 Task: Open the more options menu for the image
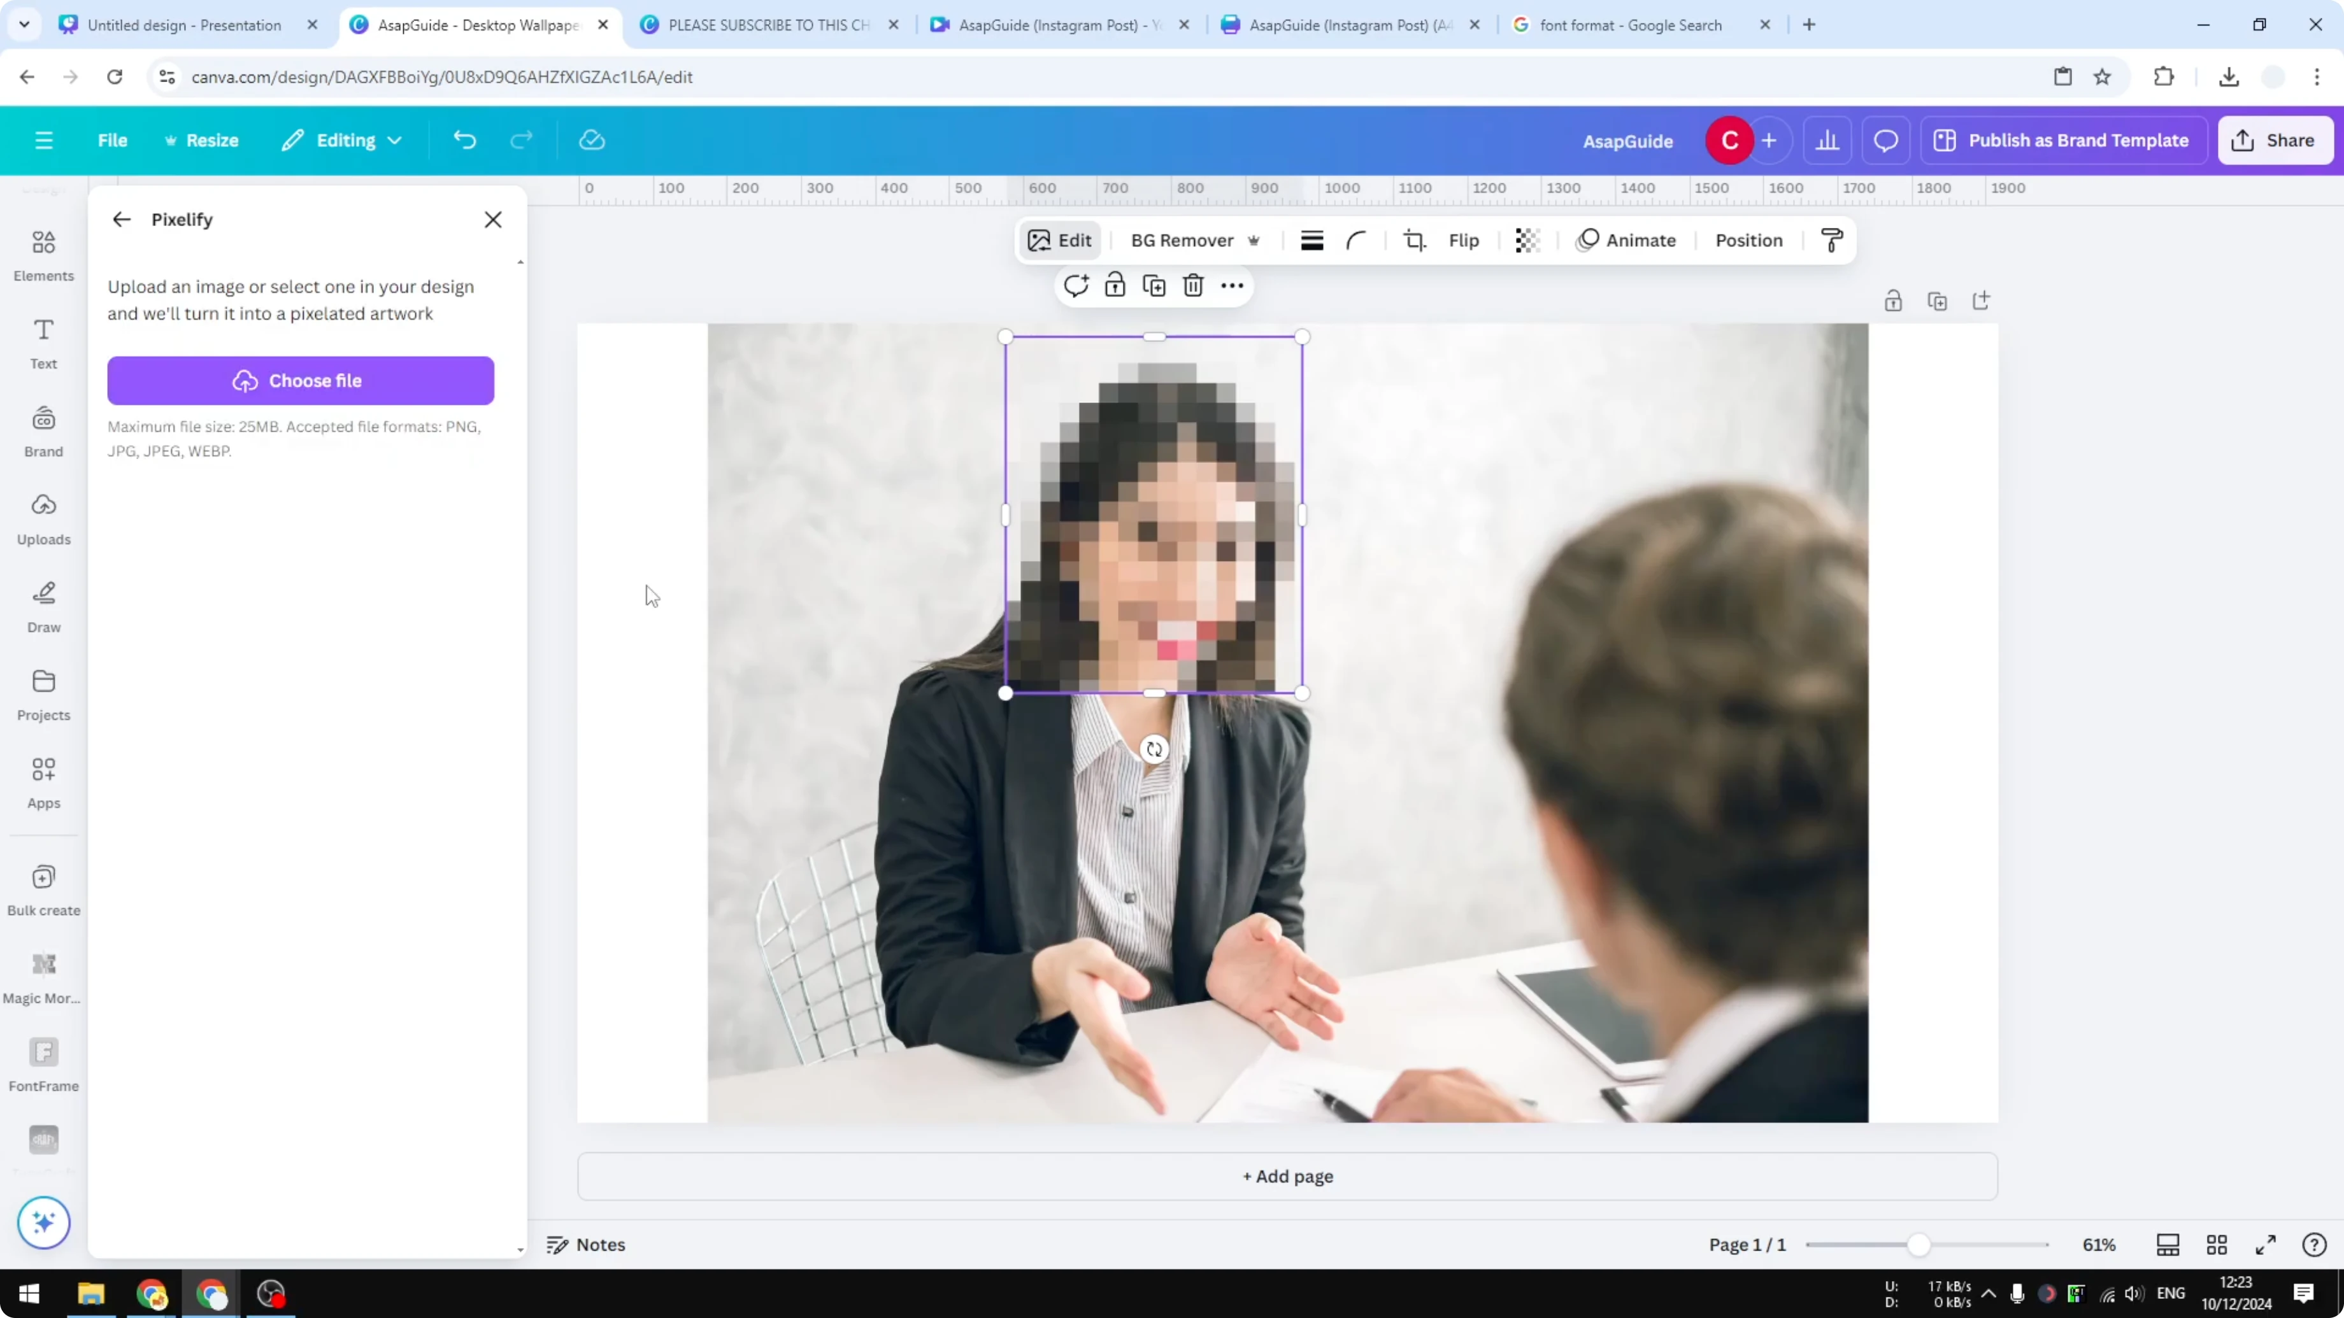click(1231, 285)
